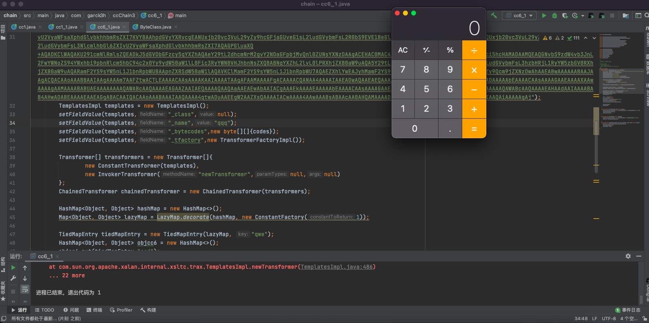Open the 运行 tool window tab
The height and width of the screenshot is (323, 649).
[x=19, y=310]
